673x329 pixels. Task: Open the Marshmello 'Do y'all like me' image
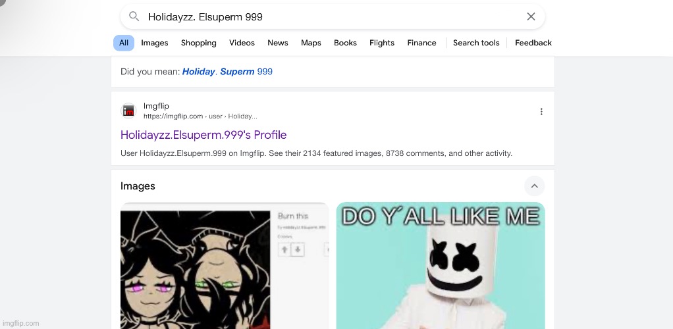[x=441, y=266]
